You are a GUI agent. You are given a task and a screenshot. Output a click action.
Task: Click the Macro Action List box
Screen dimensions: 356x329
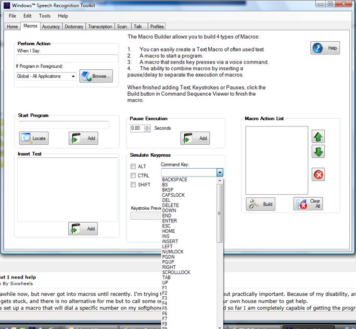tap(276, 160)
